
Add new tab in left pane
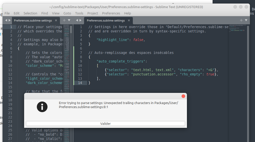(64, 20)
